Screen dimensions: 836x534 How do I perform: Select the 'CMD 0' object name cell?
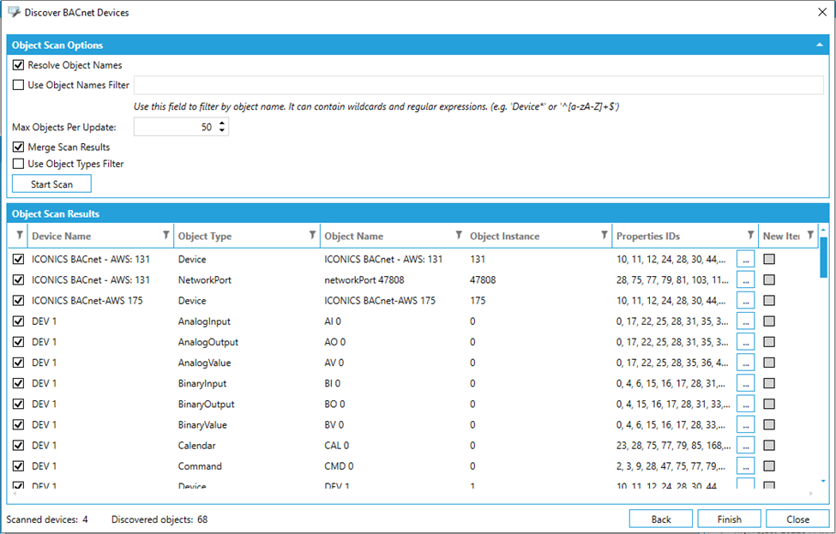pyautogui.click(x=339, y=466)
